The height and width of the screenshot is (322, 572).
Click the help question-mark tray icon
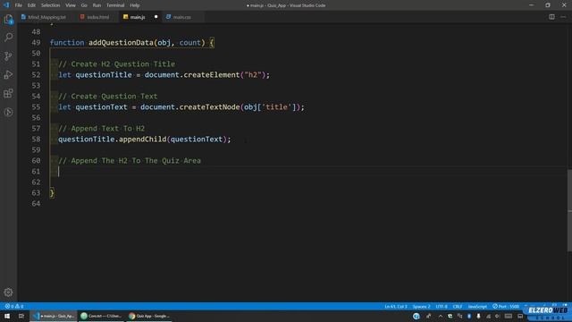click(416, 316)
